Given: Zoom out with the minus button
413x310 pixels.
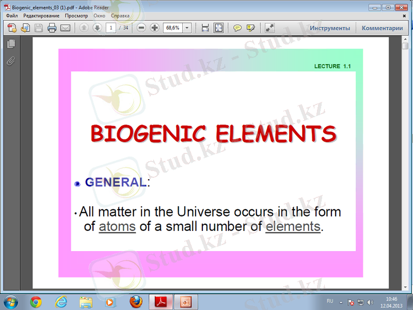Looking at the screenshot, I should tap(141, 28).
